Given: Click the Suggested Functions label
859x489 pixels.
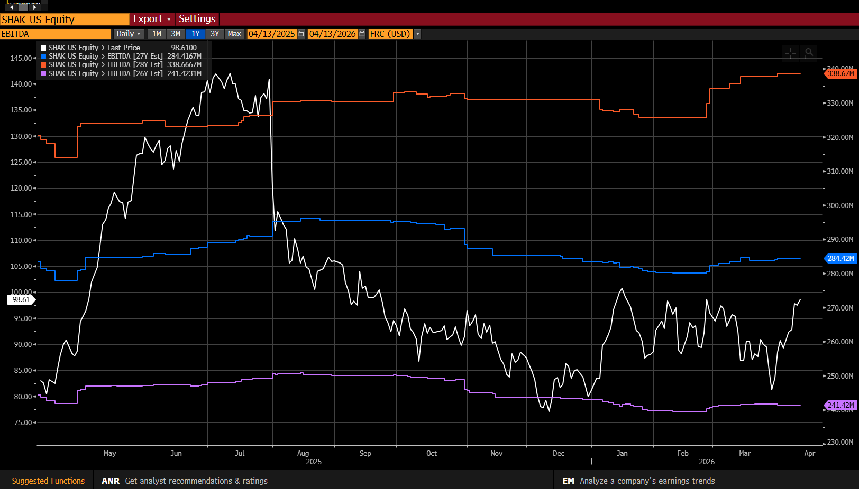Looking at the screenshot, I should pyautogui.click(x=48, y=481).
